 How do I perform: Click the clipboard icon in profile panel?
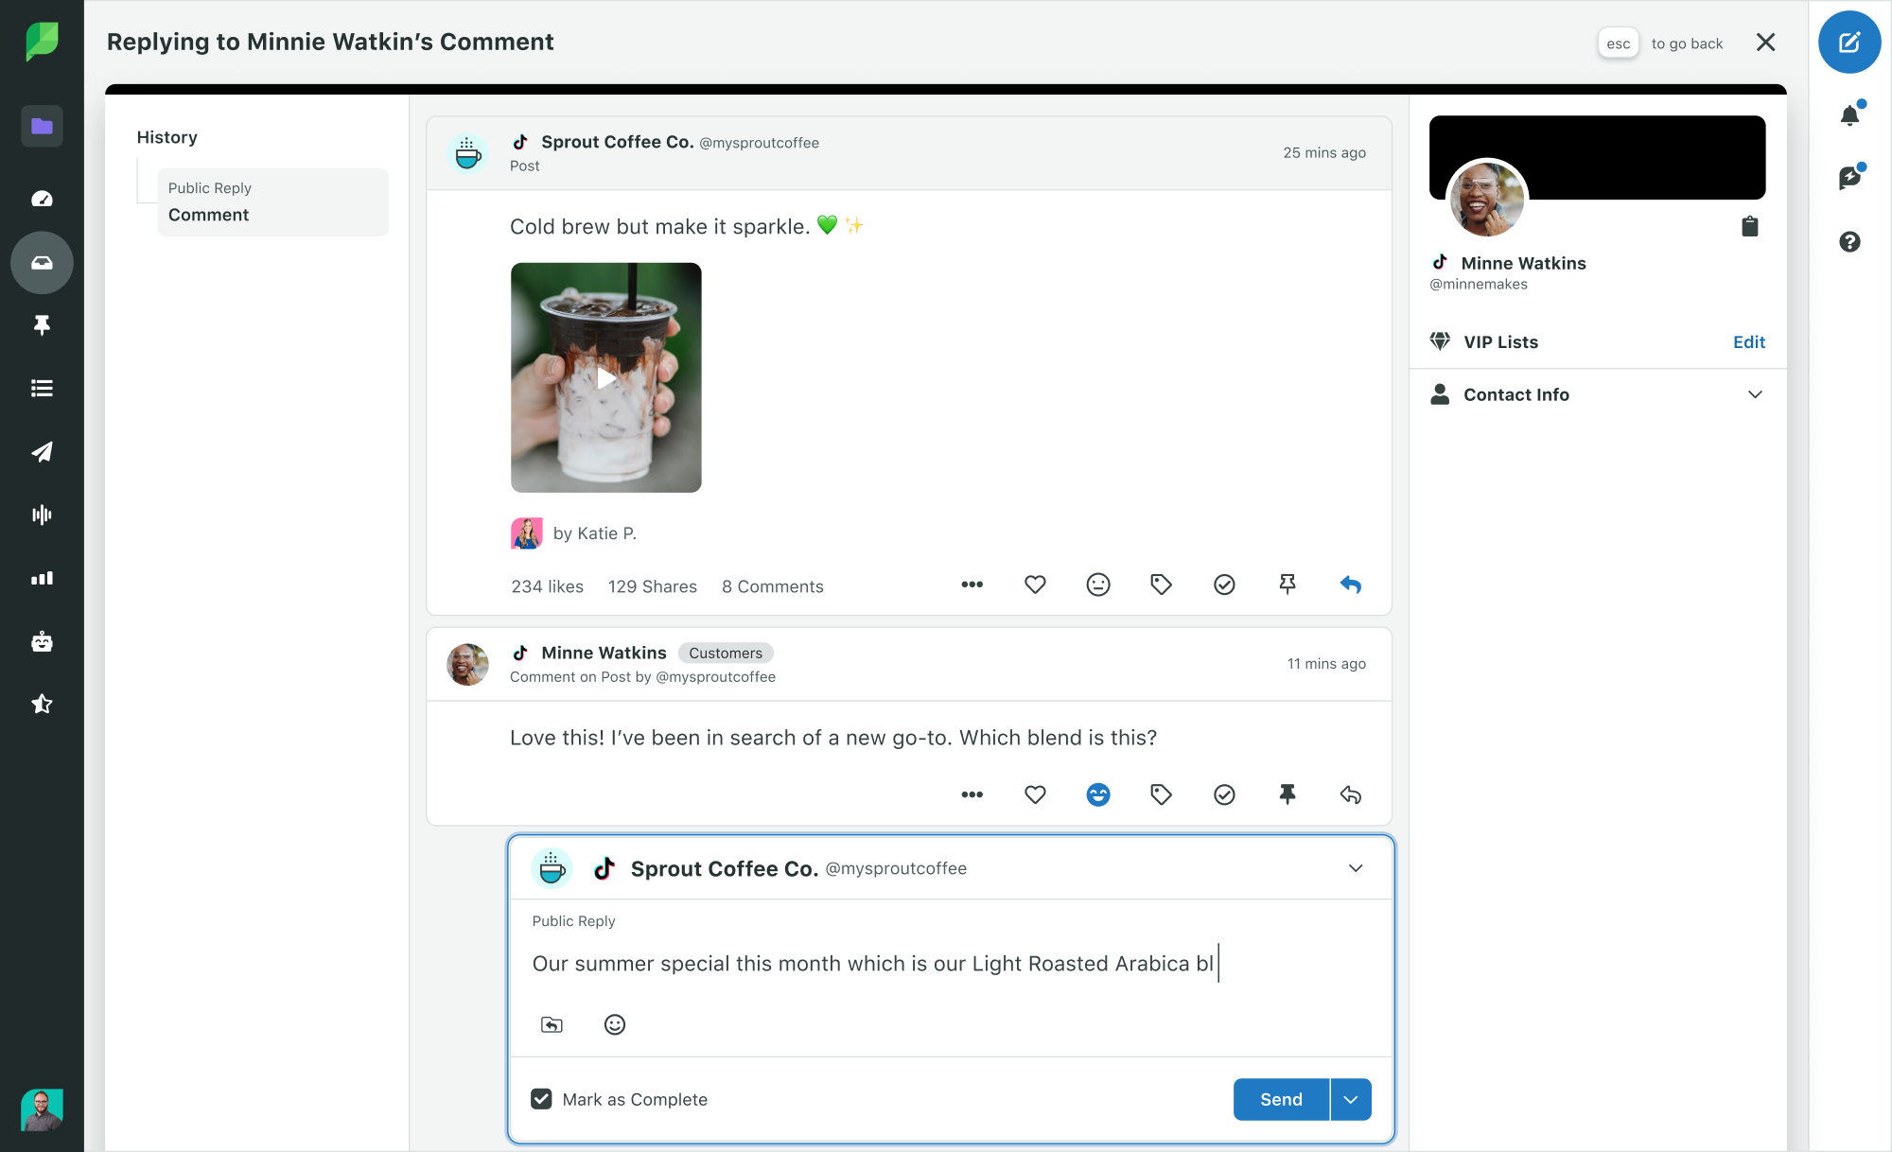(x=1749, y=226)
